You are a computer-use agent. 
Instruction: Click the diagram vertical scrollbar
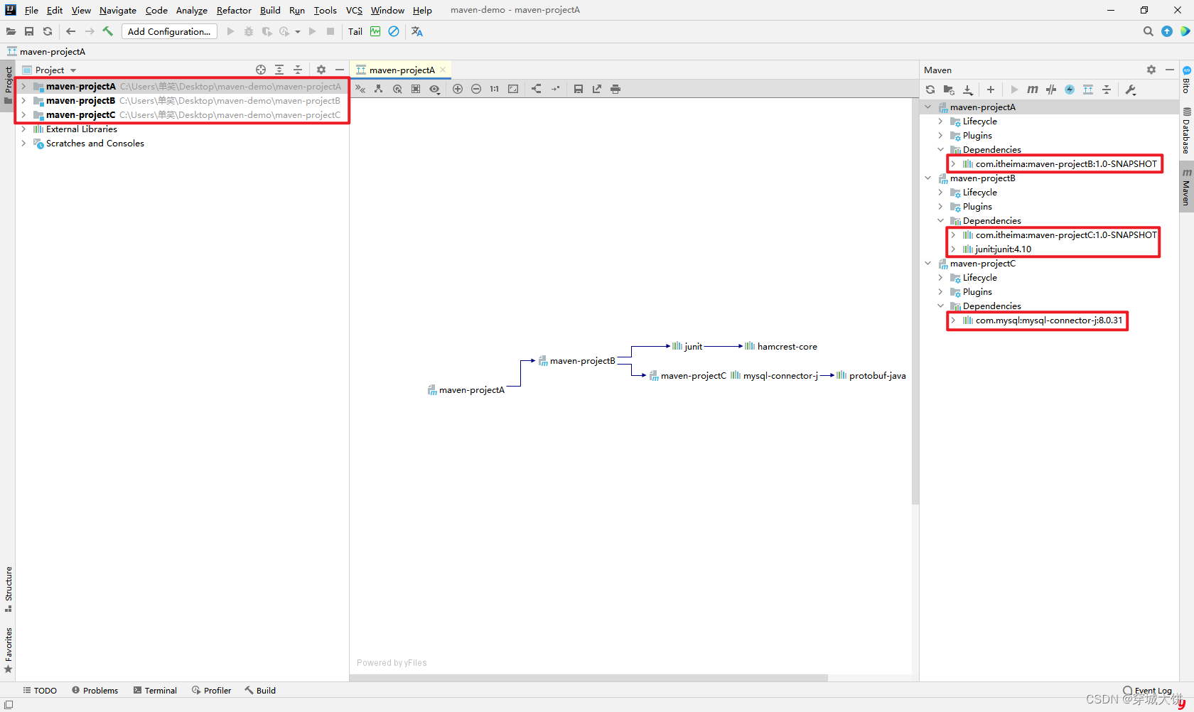coord(915,301)
